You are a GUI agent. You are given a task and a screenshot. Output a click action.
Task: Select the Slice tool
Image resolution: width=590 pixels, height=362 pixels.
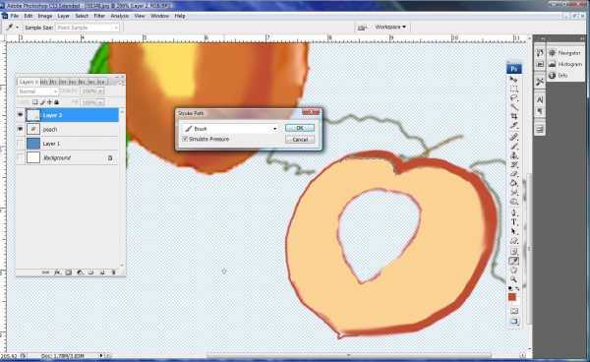(x=513, y=125)
